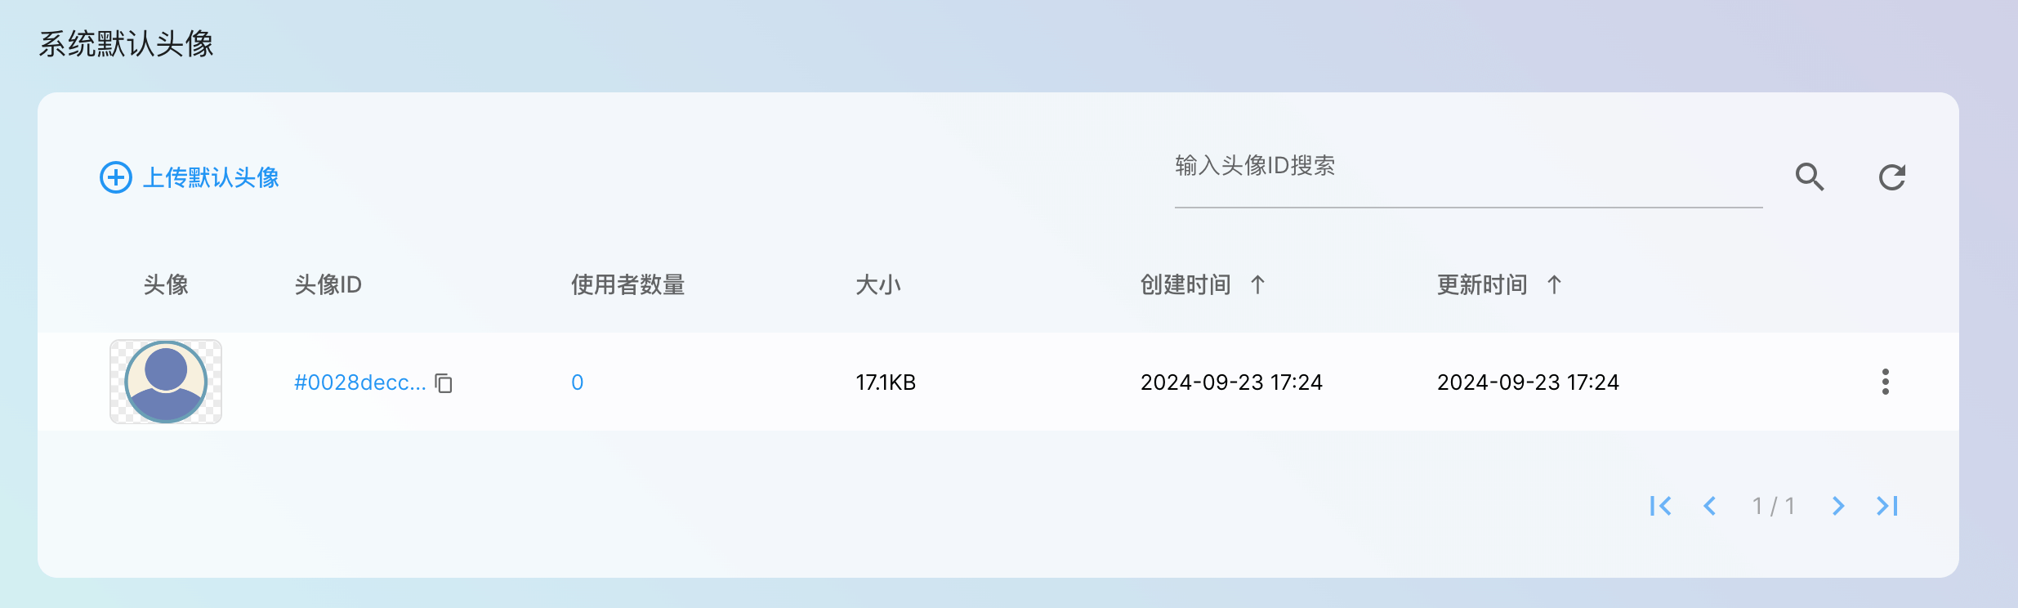Click the 更新时间 column header

tap(1482, 284)
